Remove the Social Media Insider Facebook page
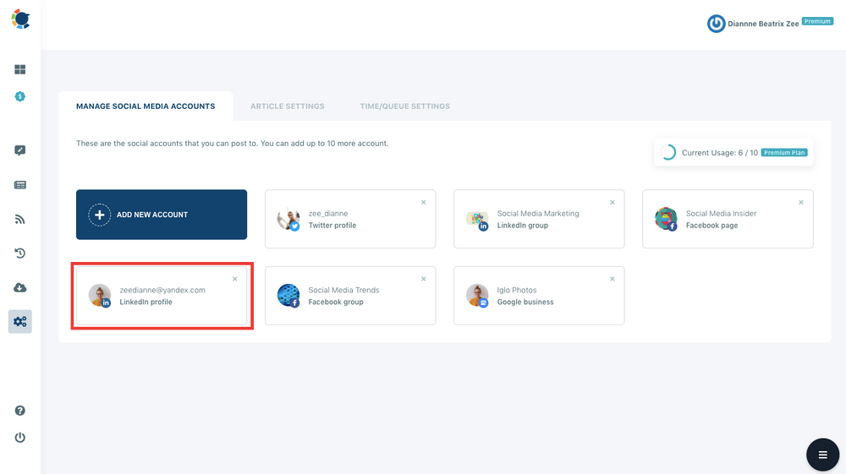The height and width of the screenshot is (474, 846). click(x=801, y=203)
